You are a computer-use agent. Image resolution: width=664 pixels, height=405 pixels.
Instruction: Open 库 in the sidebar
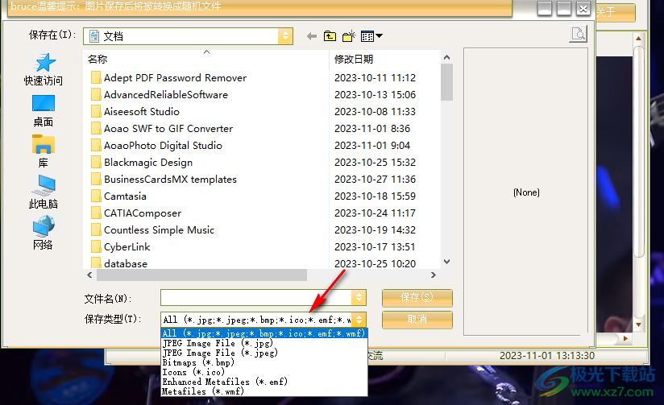click(x=44, y=151)
